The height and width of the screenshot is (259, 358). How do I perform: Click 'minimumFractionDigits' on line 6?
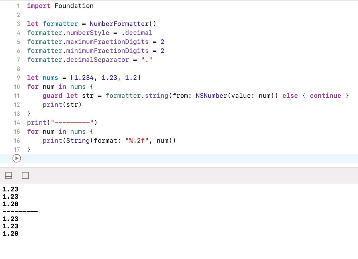pos(107,51)
